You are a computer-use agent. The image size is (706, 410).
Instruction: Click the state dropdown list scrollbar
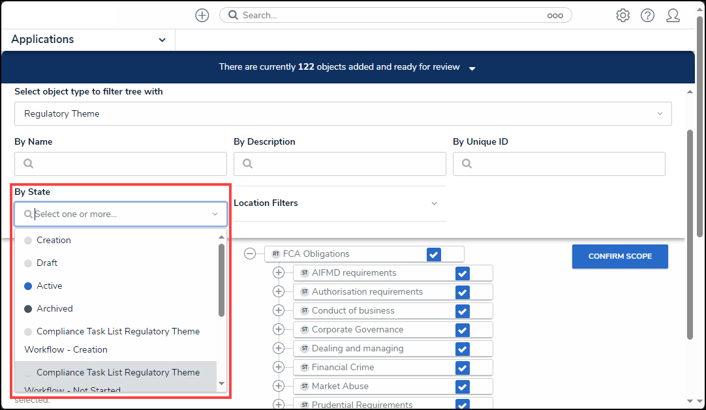pos(221,280)
